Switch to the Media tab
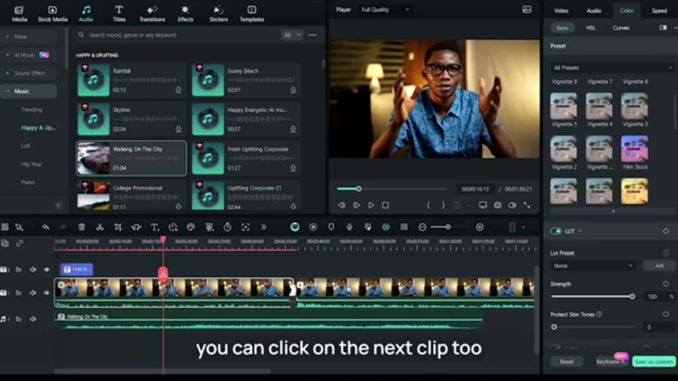This screenshot has height=381, width=678. [20, 14]
